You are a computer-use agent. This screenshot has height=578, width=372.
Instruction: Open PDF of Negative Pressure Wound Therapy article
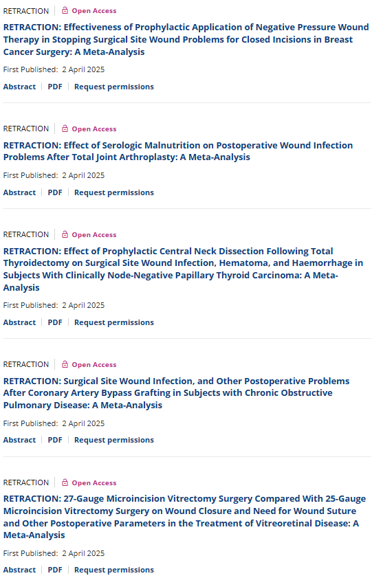click(x=55, y=87)
